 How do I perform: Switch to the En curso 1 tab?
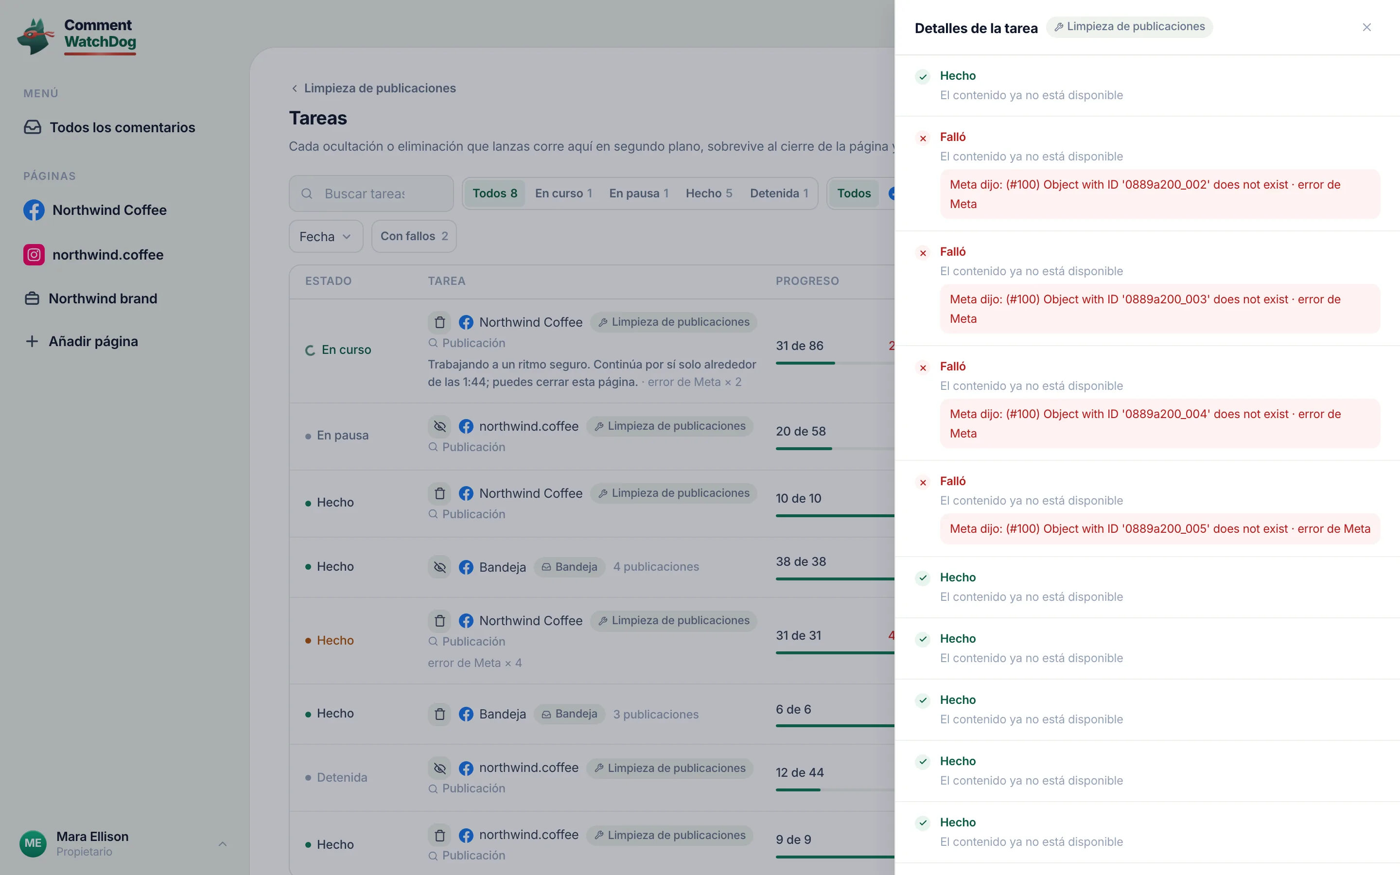coord(563,193)
